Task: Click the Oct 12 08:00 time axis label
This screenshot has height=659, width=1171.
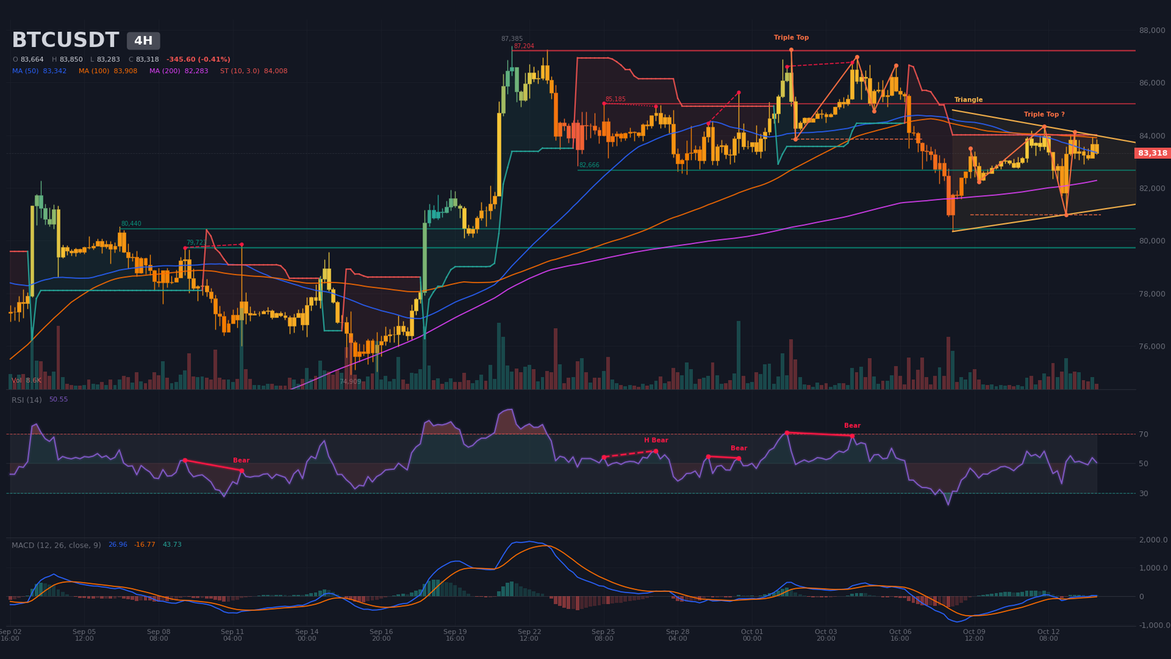Action: 1048,635
